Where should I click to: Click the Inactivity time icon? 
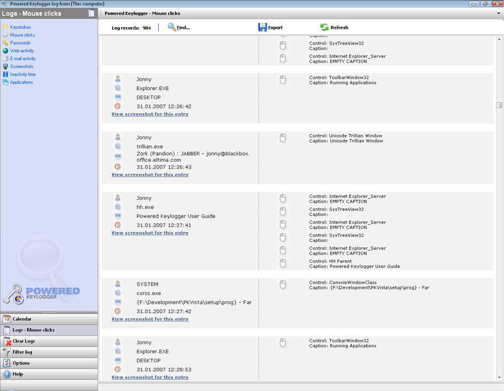(x=6, y=74)
